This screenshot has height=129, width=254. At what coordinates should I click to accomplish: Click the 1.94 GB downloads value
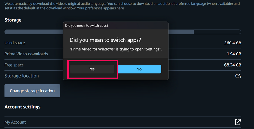click(234, 54)
